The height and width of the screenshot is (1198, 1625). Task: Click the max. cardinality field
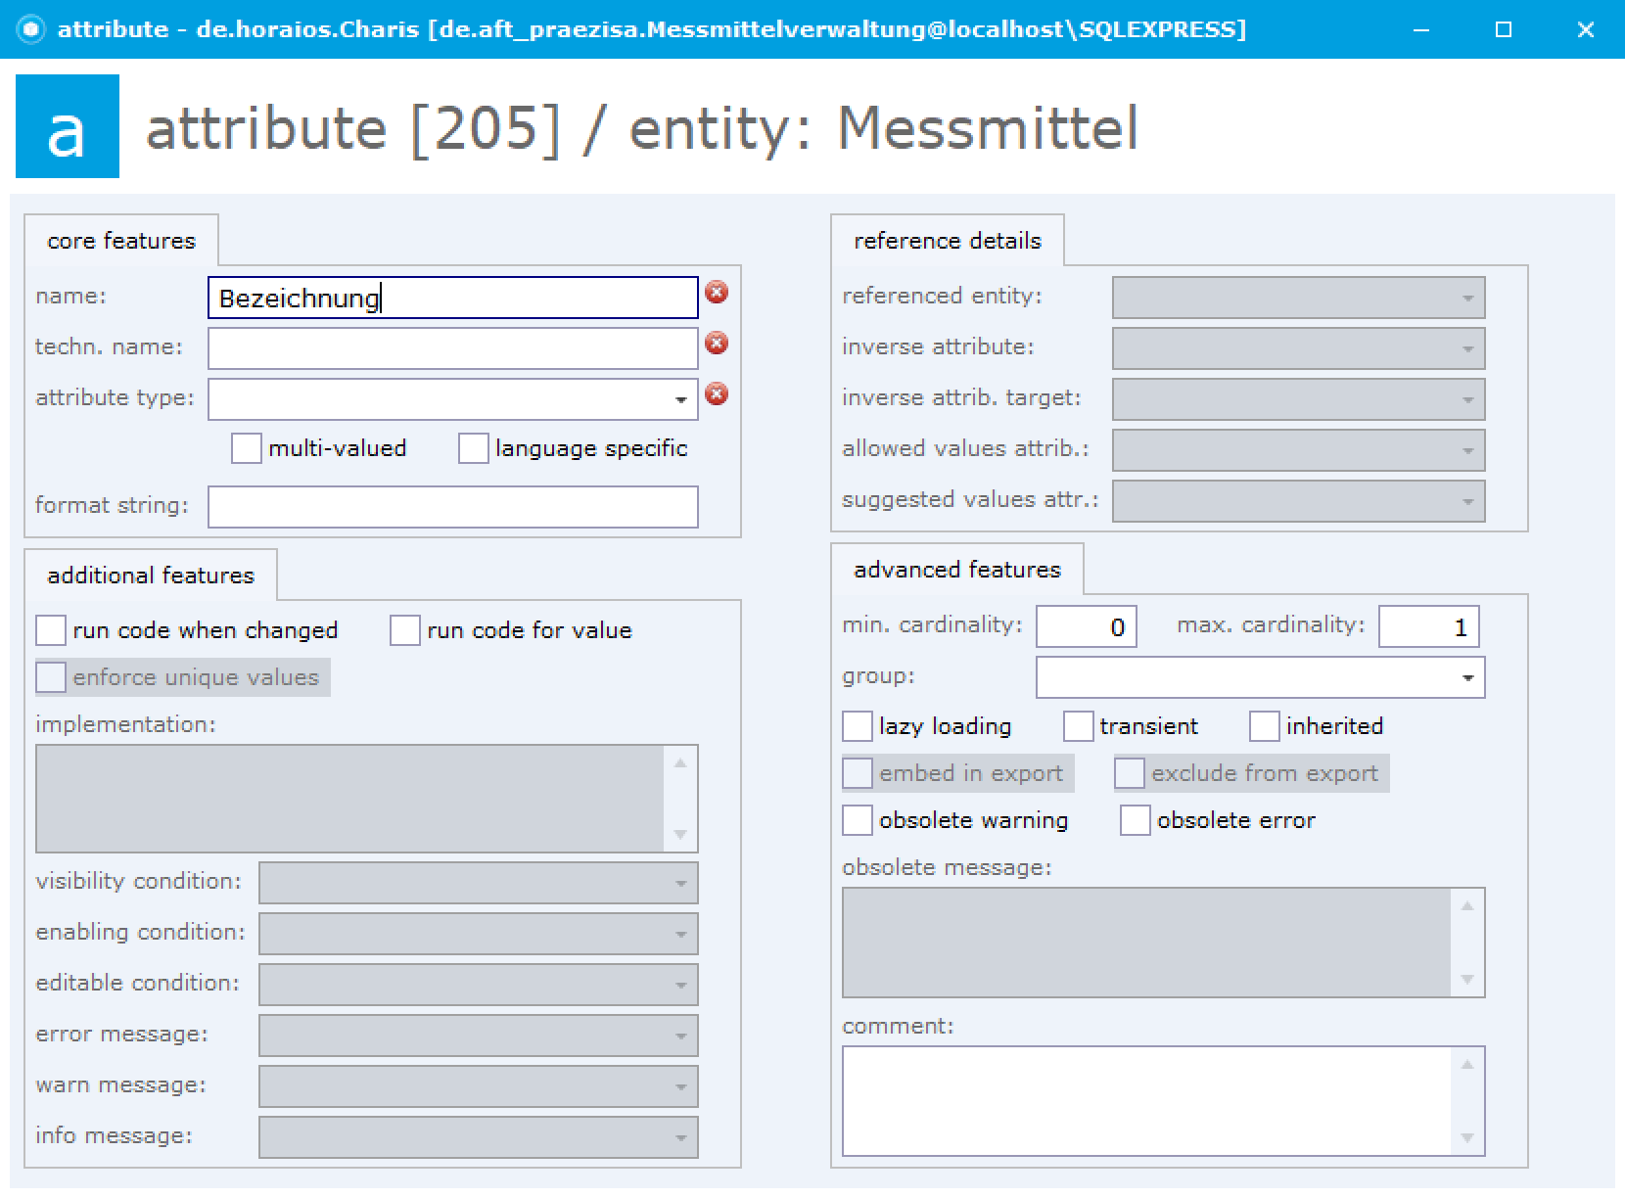[x=1429, y=626]
